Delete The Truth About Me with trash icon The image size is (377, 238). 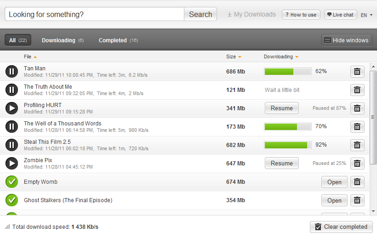(357, 90)
